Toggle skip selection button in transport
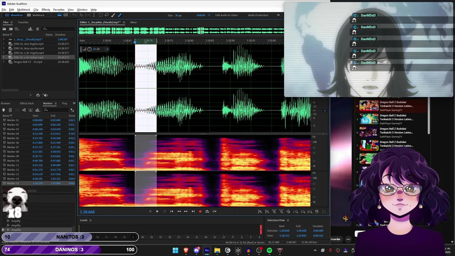 (x=214, y=211)
